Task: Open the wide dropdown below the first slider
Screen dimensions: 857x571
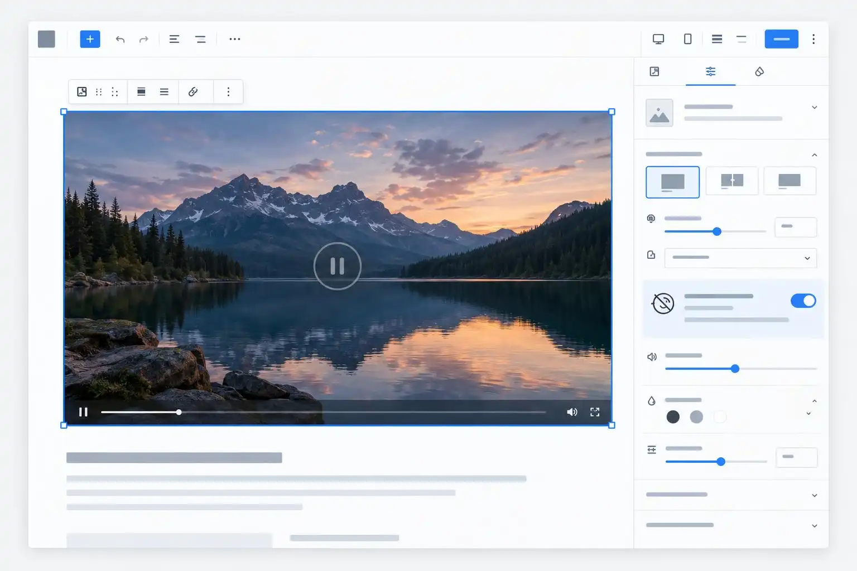Action: pyautogui.click(x=740, y=258)
